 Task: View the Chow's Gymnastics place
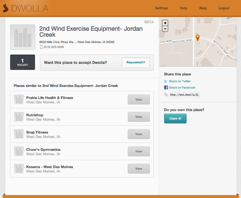pyautogui.click(x=139, y=151)
